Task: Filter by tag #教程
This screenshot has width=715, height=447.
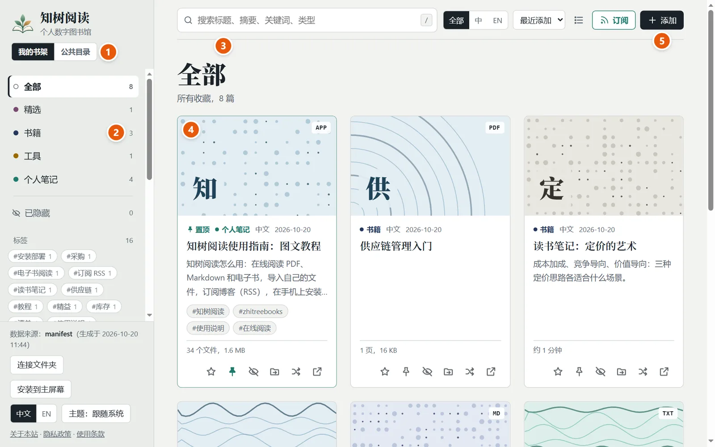Action: pos(25,307)
